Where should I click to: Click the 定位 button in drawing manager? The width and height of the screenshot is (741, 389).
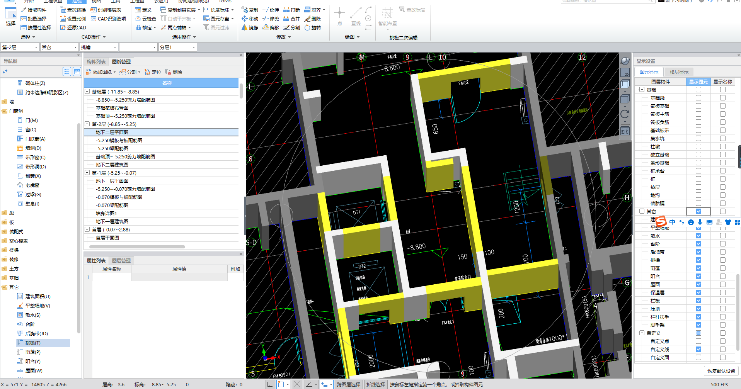click(x=153, y=72)
